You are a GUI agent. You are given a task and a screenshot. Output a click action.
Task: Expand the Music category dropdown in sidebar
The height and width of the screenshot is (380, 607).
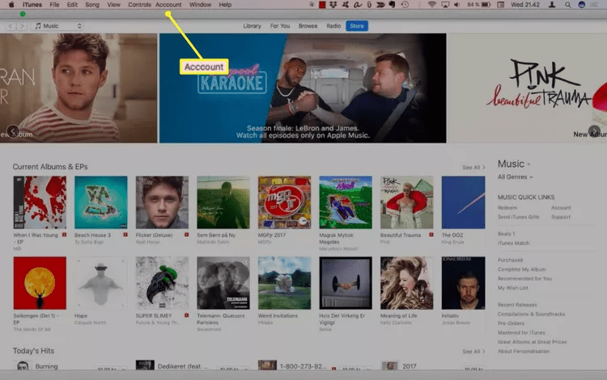coord(514,164)
